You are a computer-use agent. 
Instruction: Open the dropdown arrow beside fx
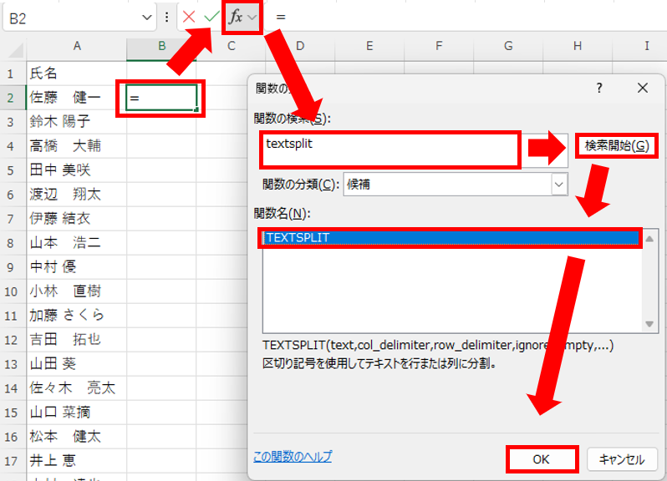252,17
